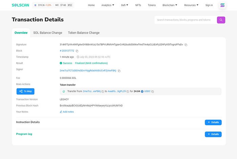The height and width of the screenshot is (159, 237).
Task: Copy the sender address 2mxTcz...exFBKj
Action: (103, 91)
